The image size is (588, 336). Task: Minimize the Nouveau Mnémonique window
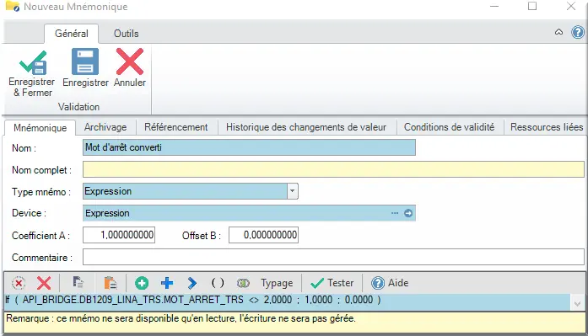[x=494, y=7]
